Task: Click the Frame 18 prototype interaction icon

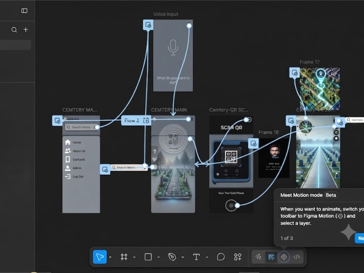Action: click(x=253, y=143)
